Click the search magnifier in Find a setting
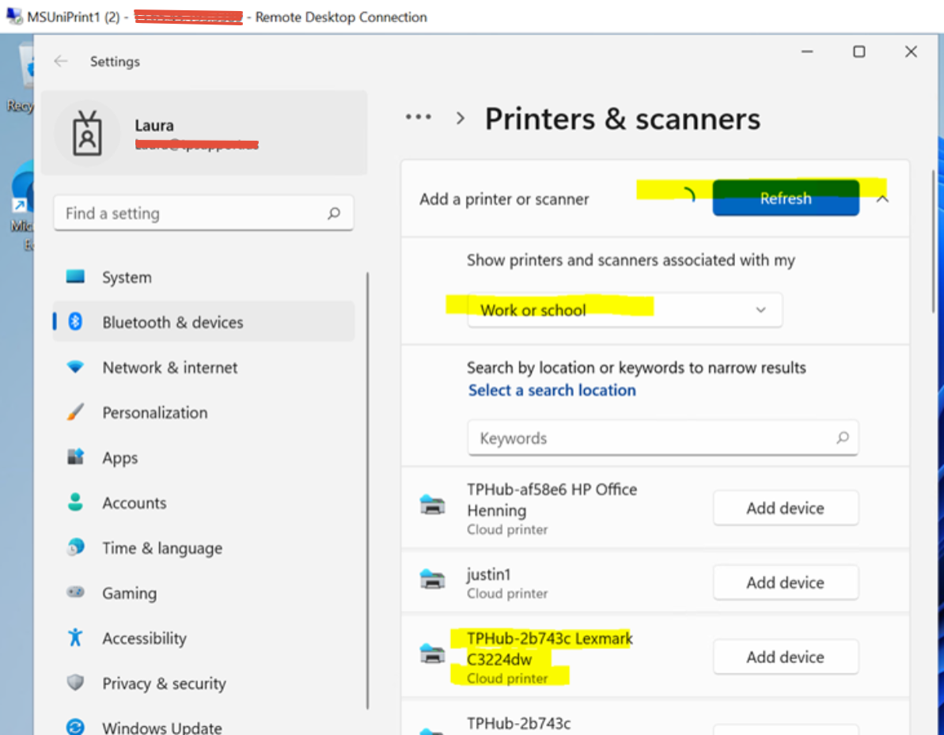This screenshot has height=735, width=944. tap(334, 213)
